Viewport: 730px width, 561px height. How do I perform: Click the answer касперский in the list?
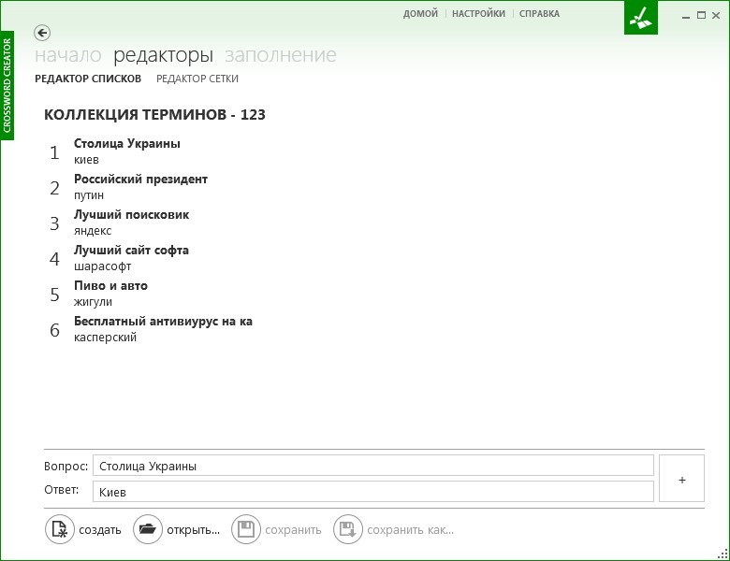(x=105, y=338)
